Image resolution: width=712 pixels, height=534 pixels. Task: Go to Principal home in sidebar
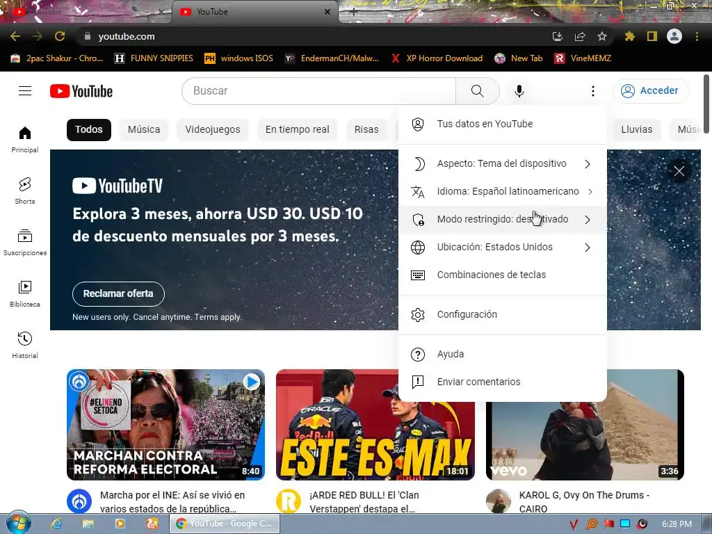click(25, 139)
